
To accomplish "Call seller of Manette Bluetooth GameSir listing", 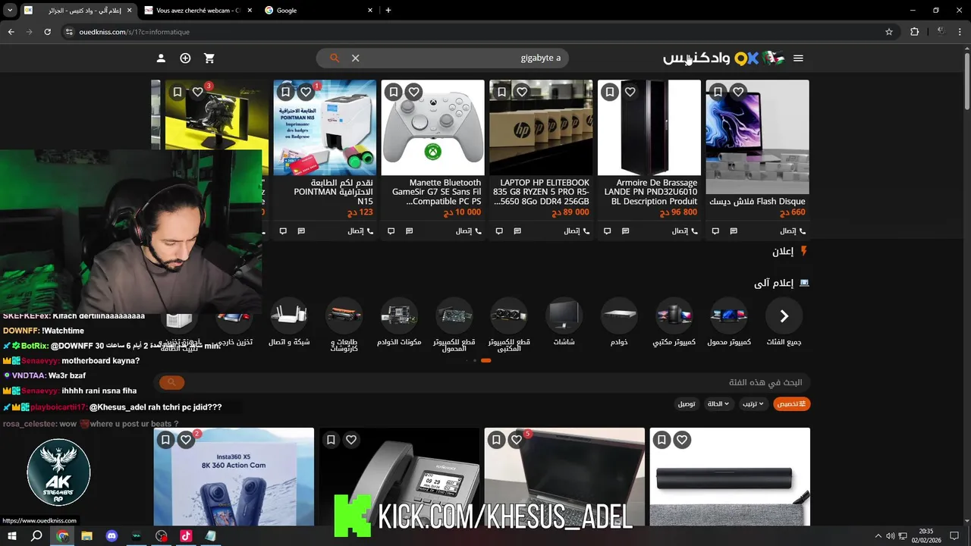I will click(468, 231).
